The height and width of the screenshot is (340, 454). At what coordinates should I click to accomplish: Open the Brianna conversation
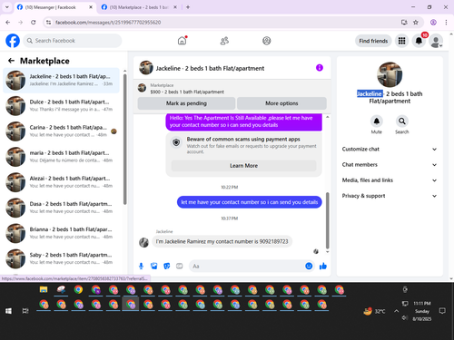61,233
